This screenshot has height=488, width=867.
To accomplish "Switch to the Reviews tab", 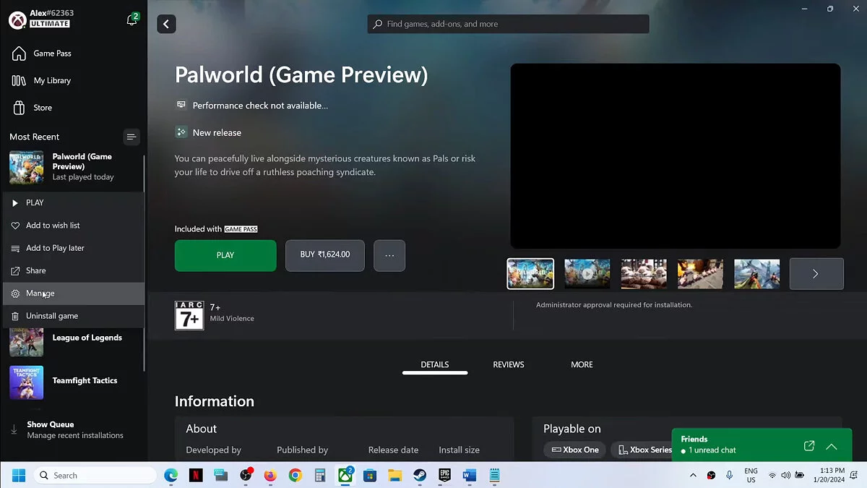I will pyautogui.click(x=509, y=365).
